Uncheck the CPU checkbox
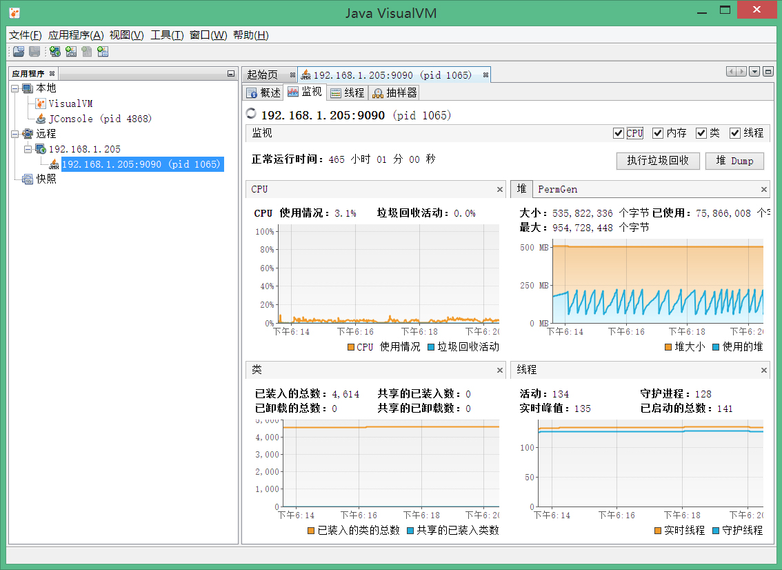Image resolution: width=782 pixels, height=570 pixels. [618, 133]
